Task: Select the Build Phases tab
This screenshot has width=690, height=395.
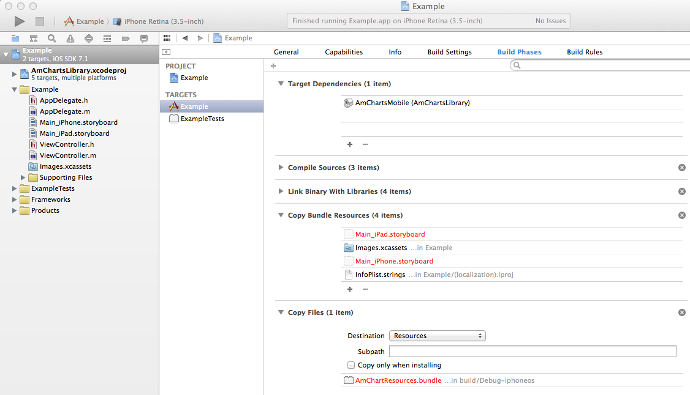Action: tap(519, 52)
